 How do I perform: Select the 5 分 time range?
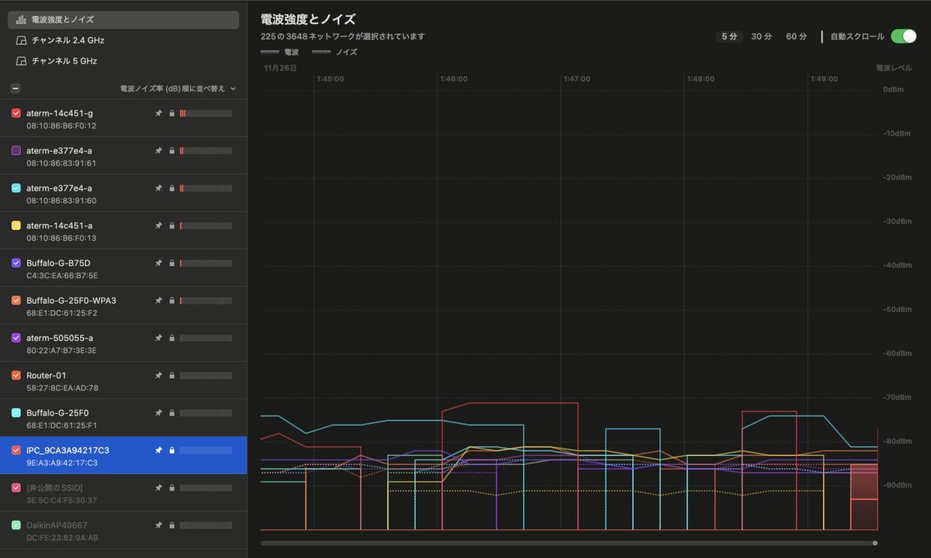click(729, 36)
